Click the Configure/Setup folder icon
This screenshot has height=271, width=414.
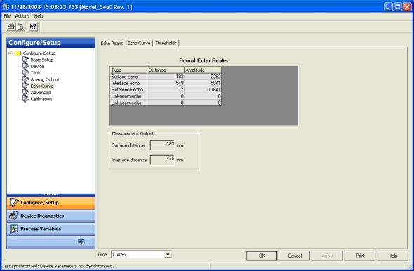pyautogui.click(x=18, y=53)
